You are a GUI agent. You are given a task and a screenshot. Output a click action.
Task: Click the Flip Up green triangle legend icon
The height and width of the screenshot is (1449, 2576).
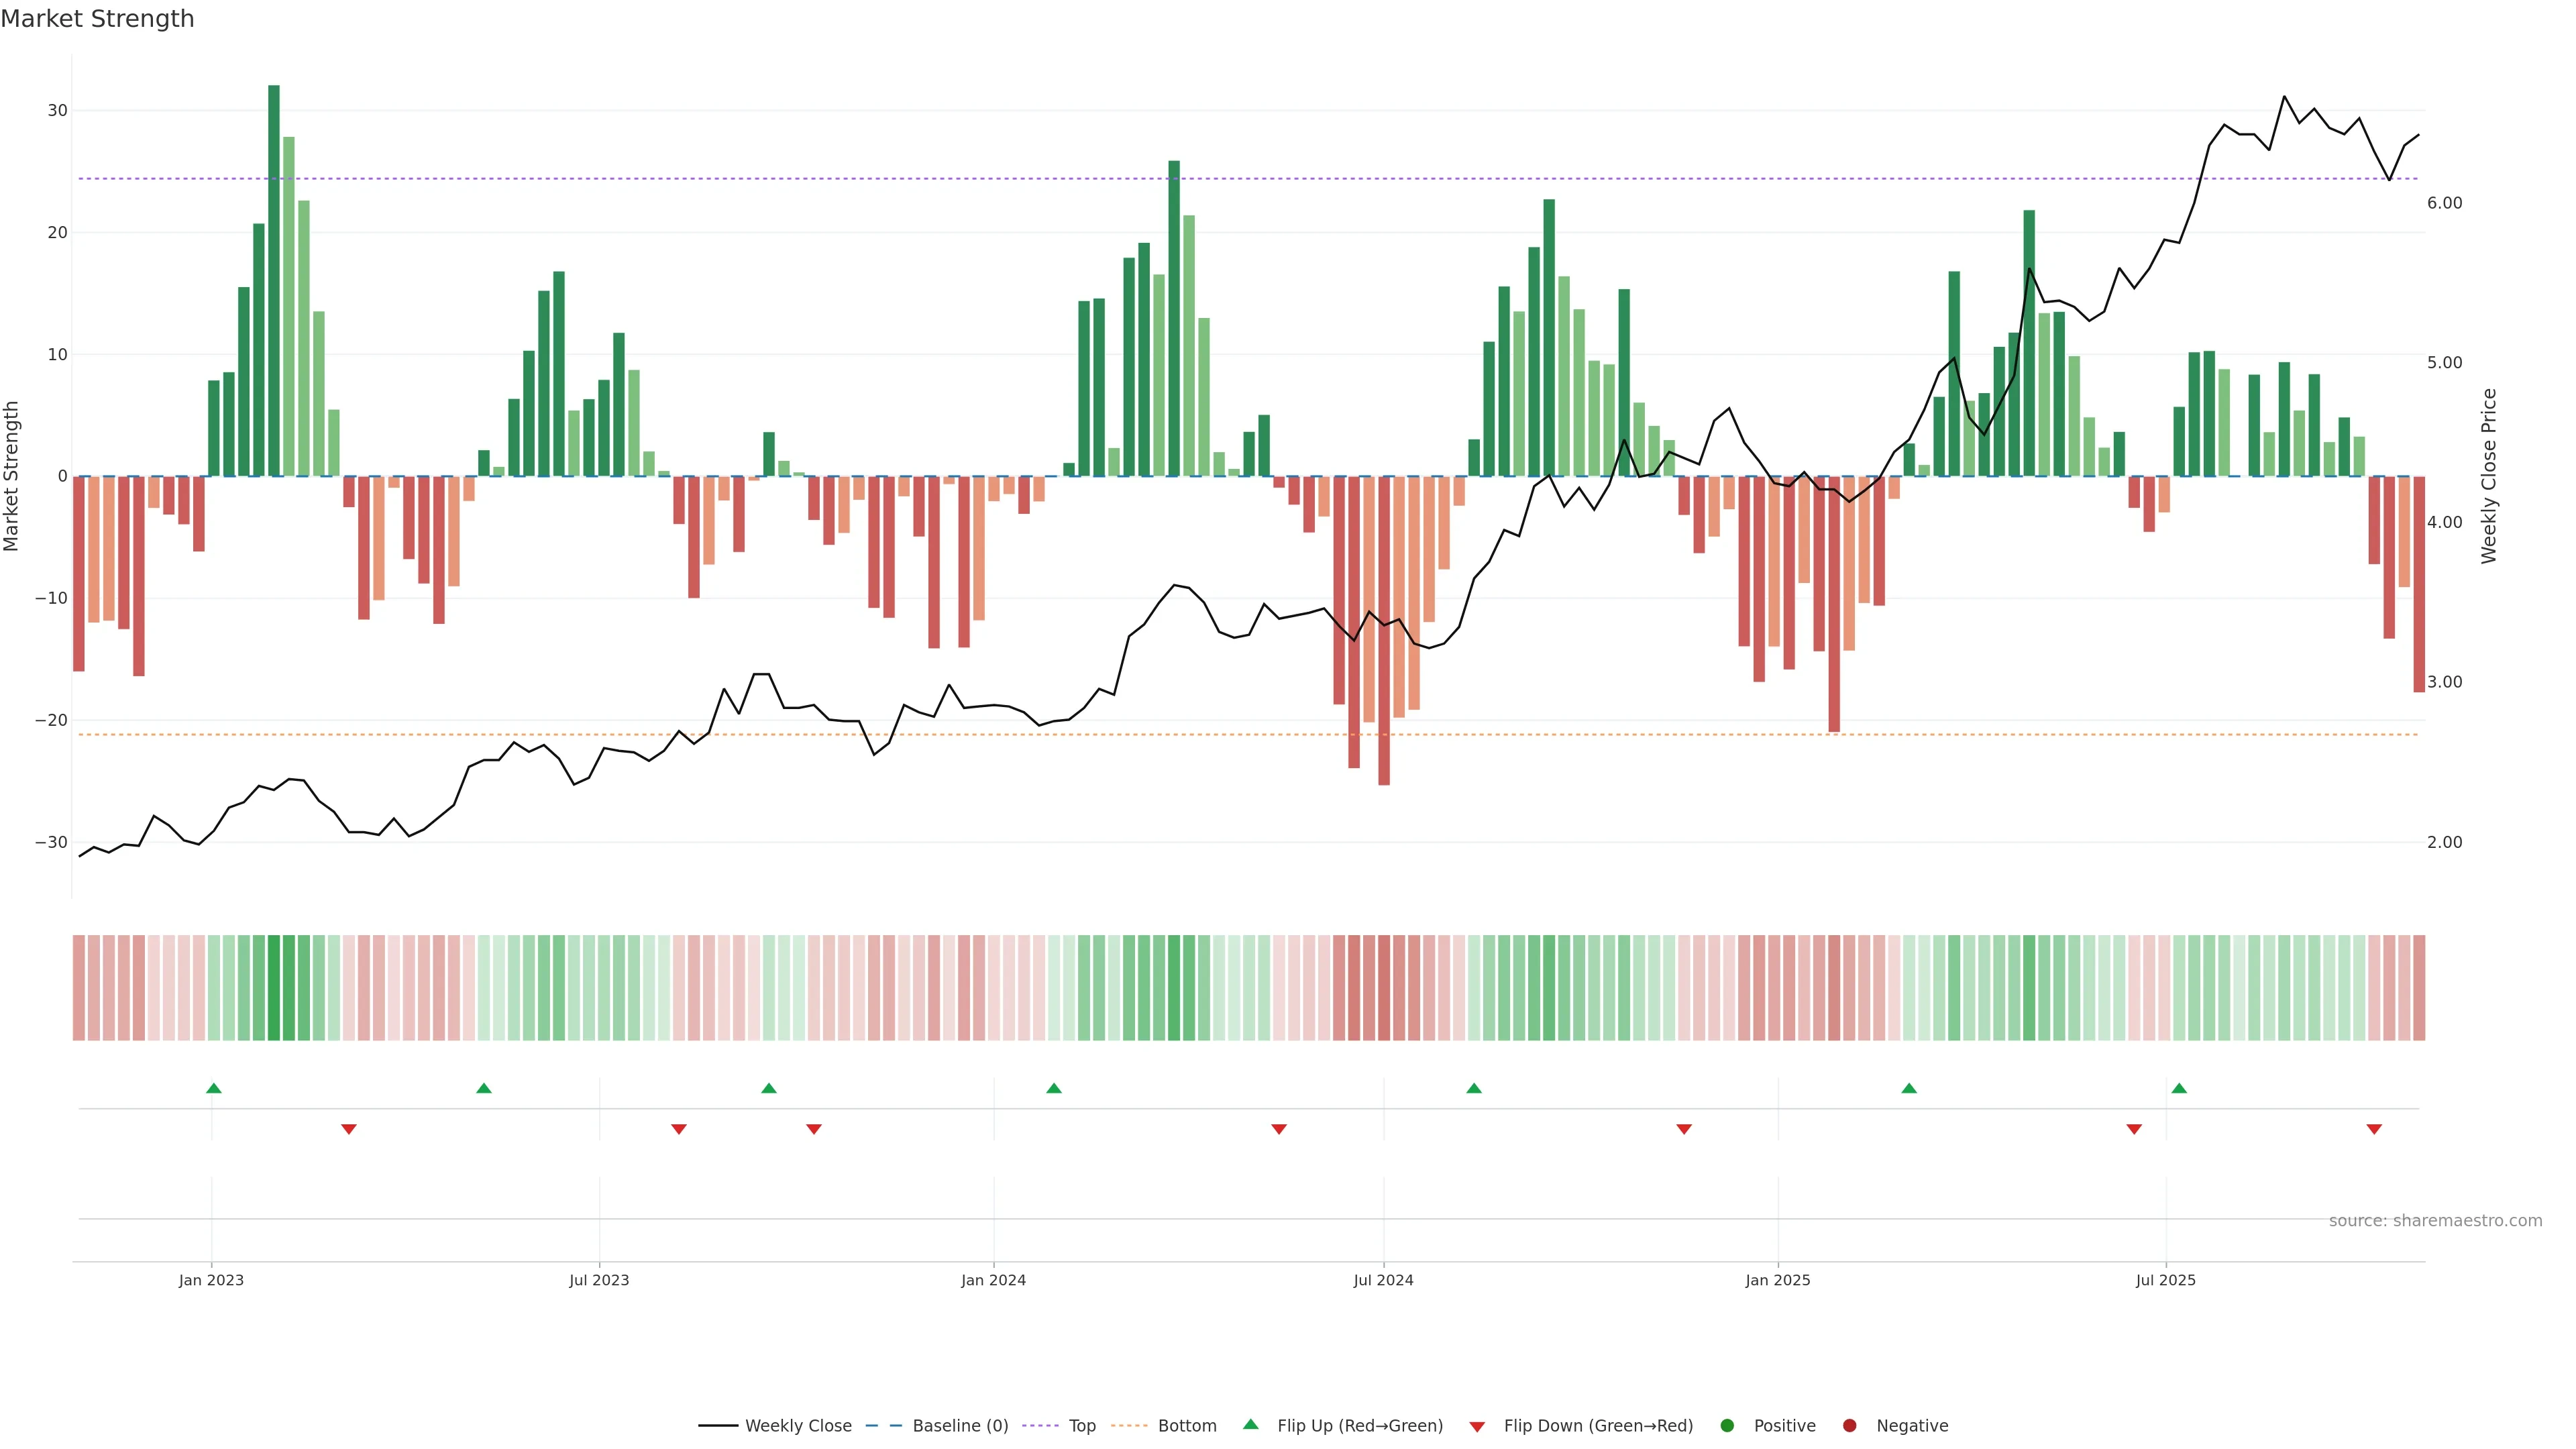pyautogui.click(x=1250, y=1425)
